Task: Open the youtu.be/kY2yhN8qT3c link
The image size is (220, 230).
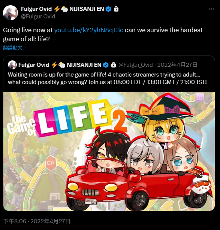Action: pos(89,30)
